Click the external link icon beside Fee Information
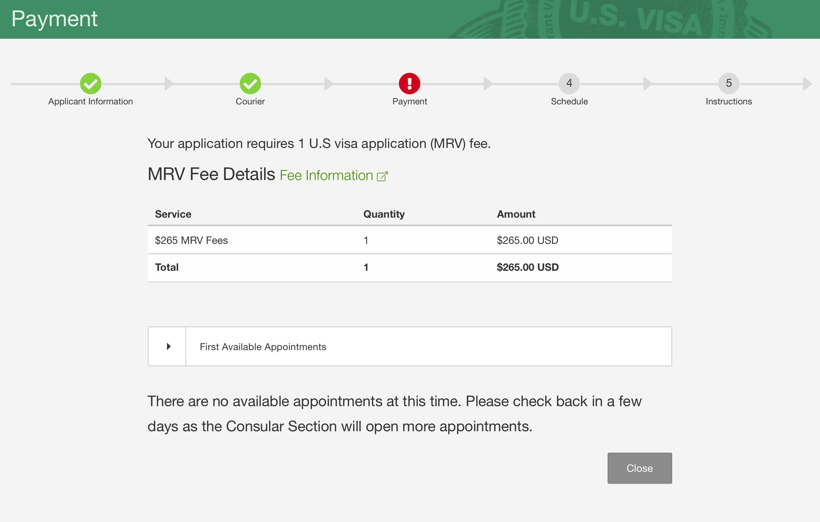The width and height of the screenshot is (820, 522). click(x=382, y=176)
